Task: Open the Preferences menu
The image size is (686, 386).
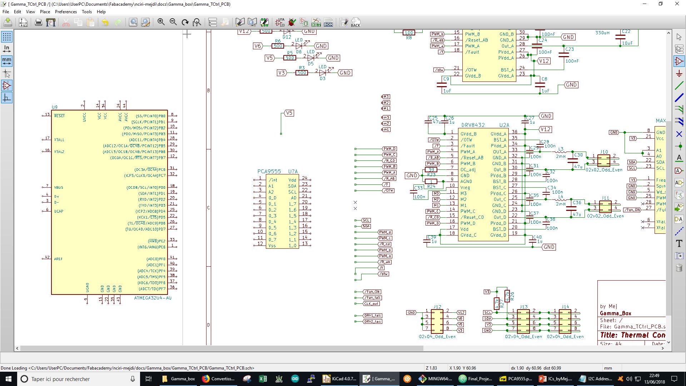Action: pos(66,11)
